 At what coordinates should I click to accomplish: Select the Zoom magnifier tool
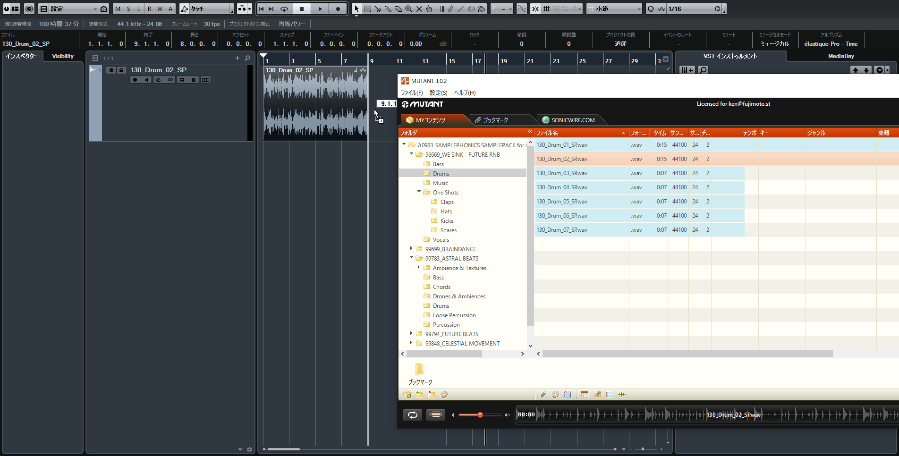pos(408,8)
